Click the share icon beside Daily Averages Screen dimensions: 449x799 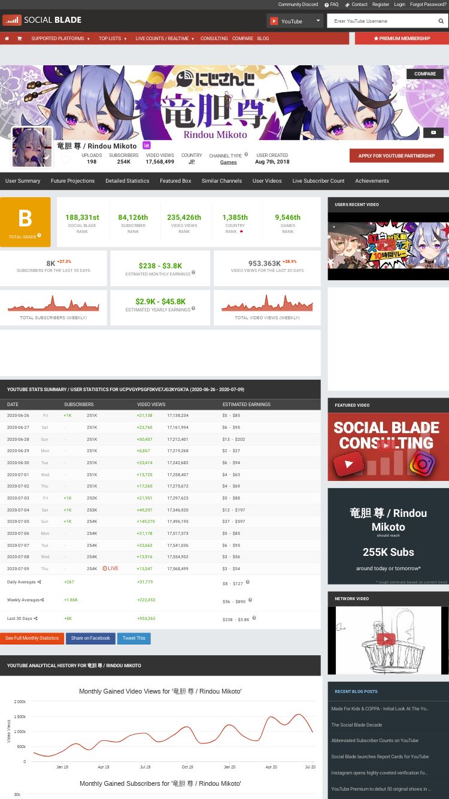pyautogui.click(x=40, y=582)
